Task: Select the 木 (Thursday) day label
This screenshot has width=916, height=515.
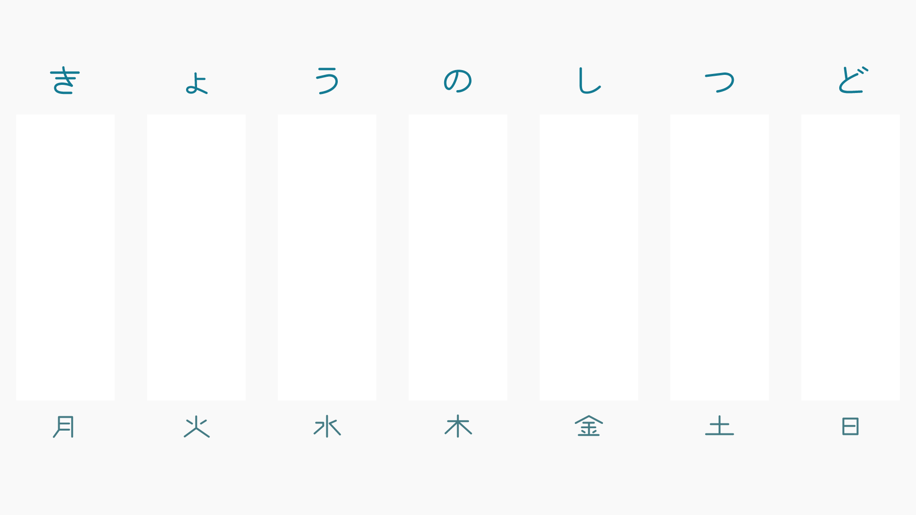Action: [x=458, y=426]
